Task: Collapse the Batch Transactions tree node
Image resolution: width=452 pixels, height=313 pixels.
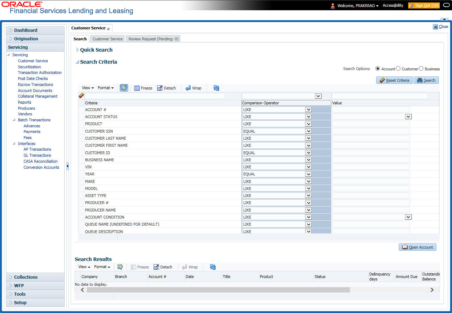Action: pyautogui.click(x=14, y=120)
